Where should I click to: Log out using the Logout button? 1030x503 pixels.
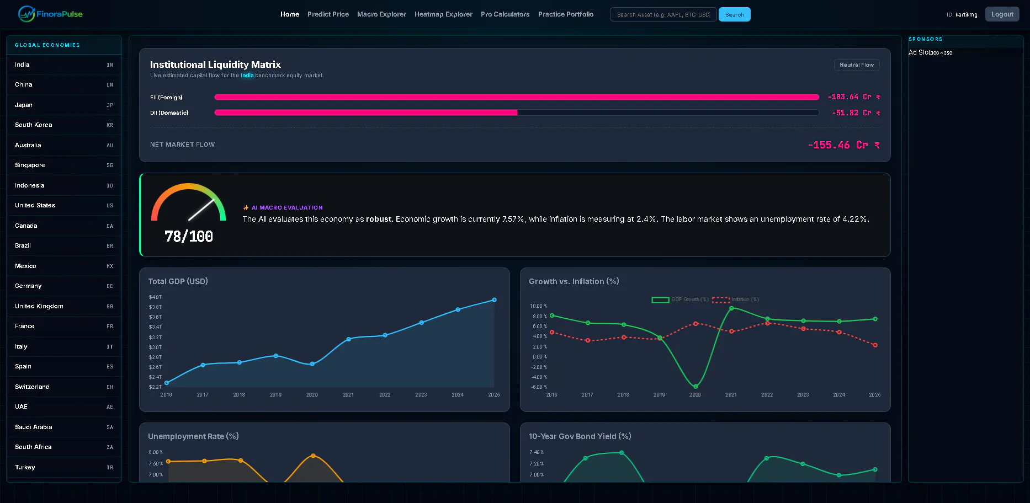(1002, 14)
